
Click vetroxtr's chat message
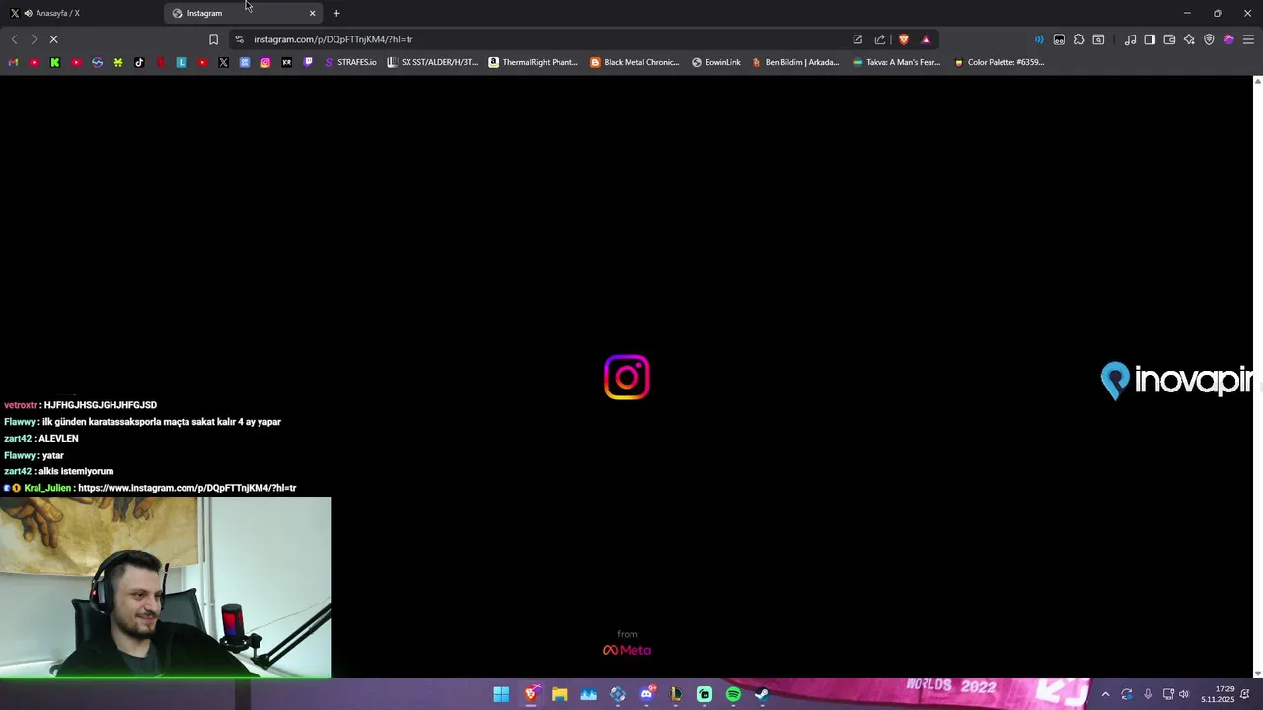[x=80, y=405]
